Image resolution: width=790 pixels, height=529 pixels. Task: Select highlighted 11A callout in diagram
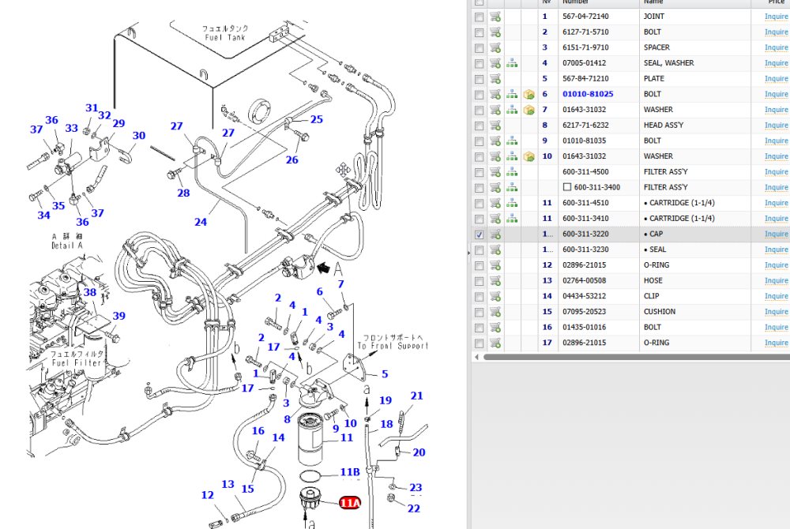point(350,502)
